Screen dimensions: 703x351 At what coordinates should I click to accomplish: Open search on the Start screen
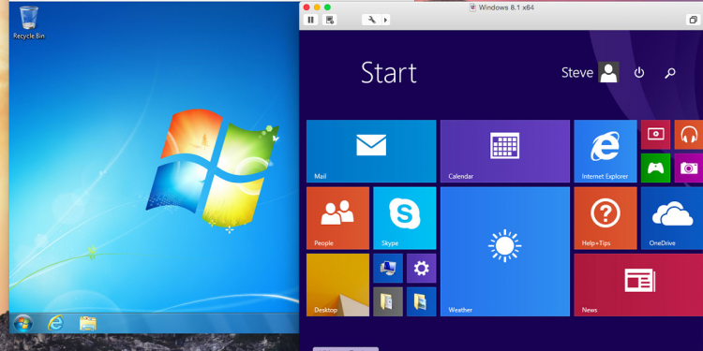coord(670,72)
